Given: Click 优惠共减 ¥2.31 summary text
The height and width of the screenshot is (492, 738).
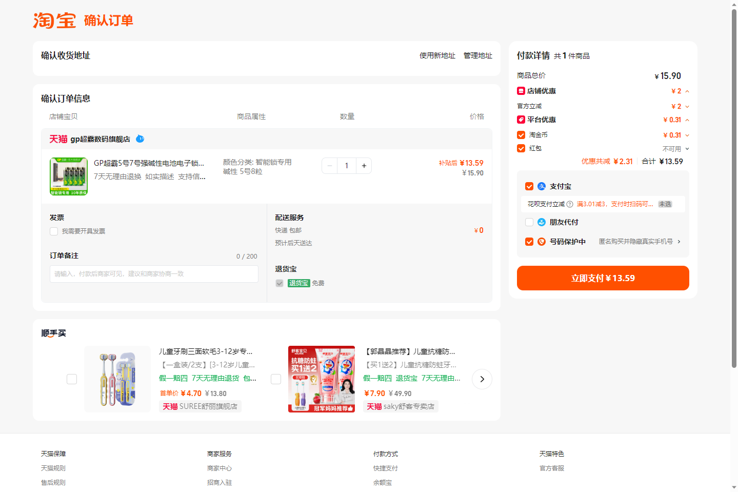Looking at the screenshot, I should tap(607, 162).
